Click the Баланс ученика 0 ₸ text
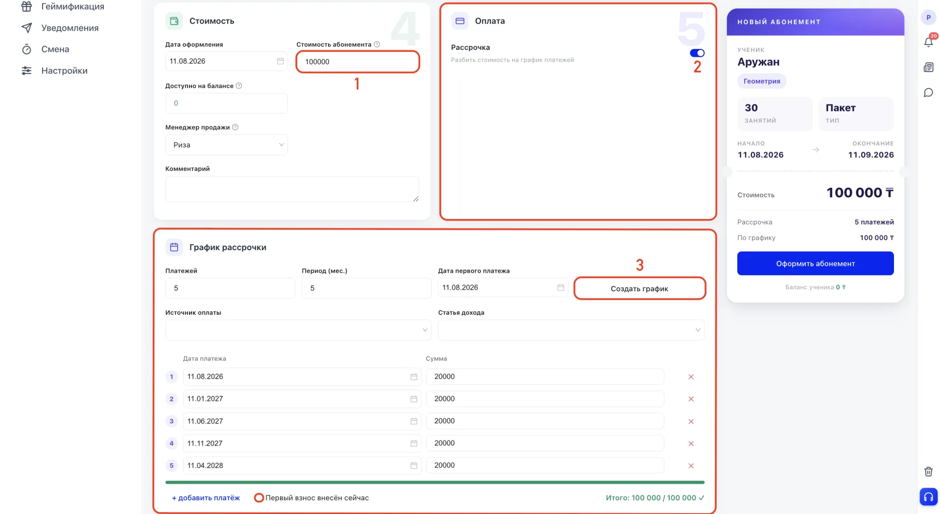This screenshot has width=940, height=514. pos(816,287)
